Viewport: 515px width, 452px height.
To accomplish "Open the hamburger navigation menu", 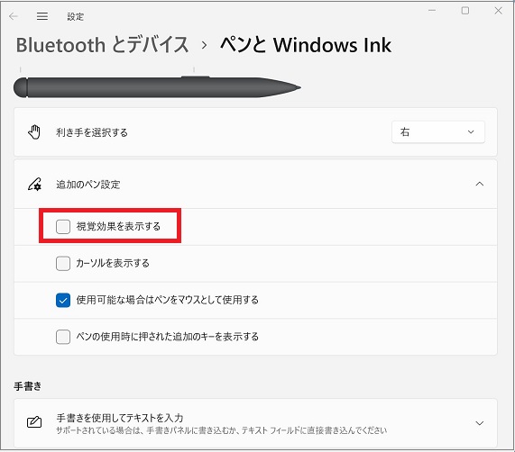I will click(42, 16).
